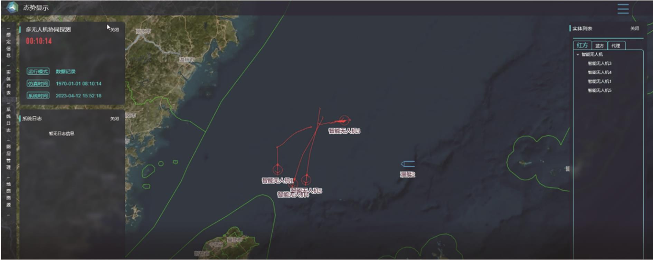653x260 pixels.
Task: Open 图层管理 in the left sidebar
Action: coord(8,157)
